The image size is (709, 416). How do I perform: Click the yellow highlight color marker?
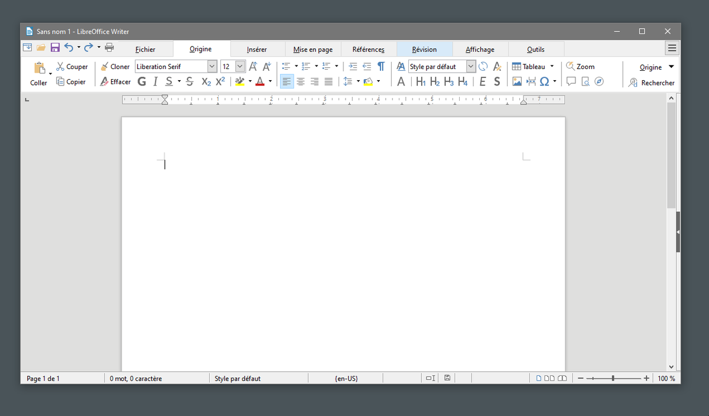[239, 81]
